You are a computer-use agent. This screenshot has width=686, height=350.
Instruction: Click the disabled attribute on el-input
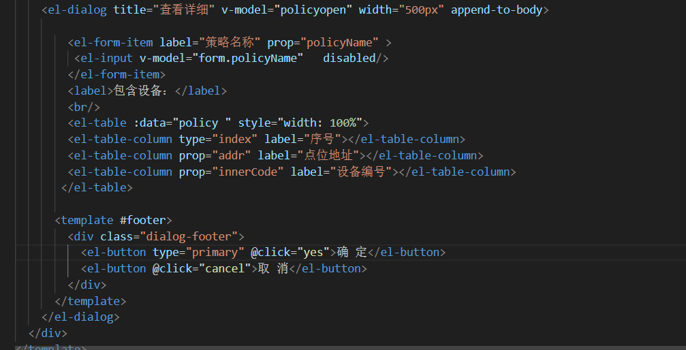click(349, 58)
